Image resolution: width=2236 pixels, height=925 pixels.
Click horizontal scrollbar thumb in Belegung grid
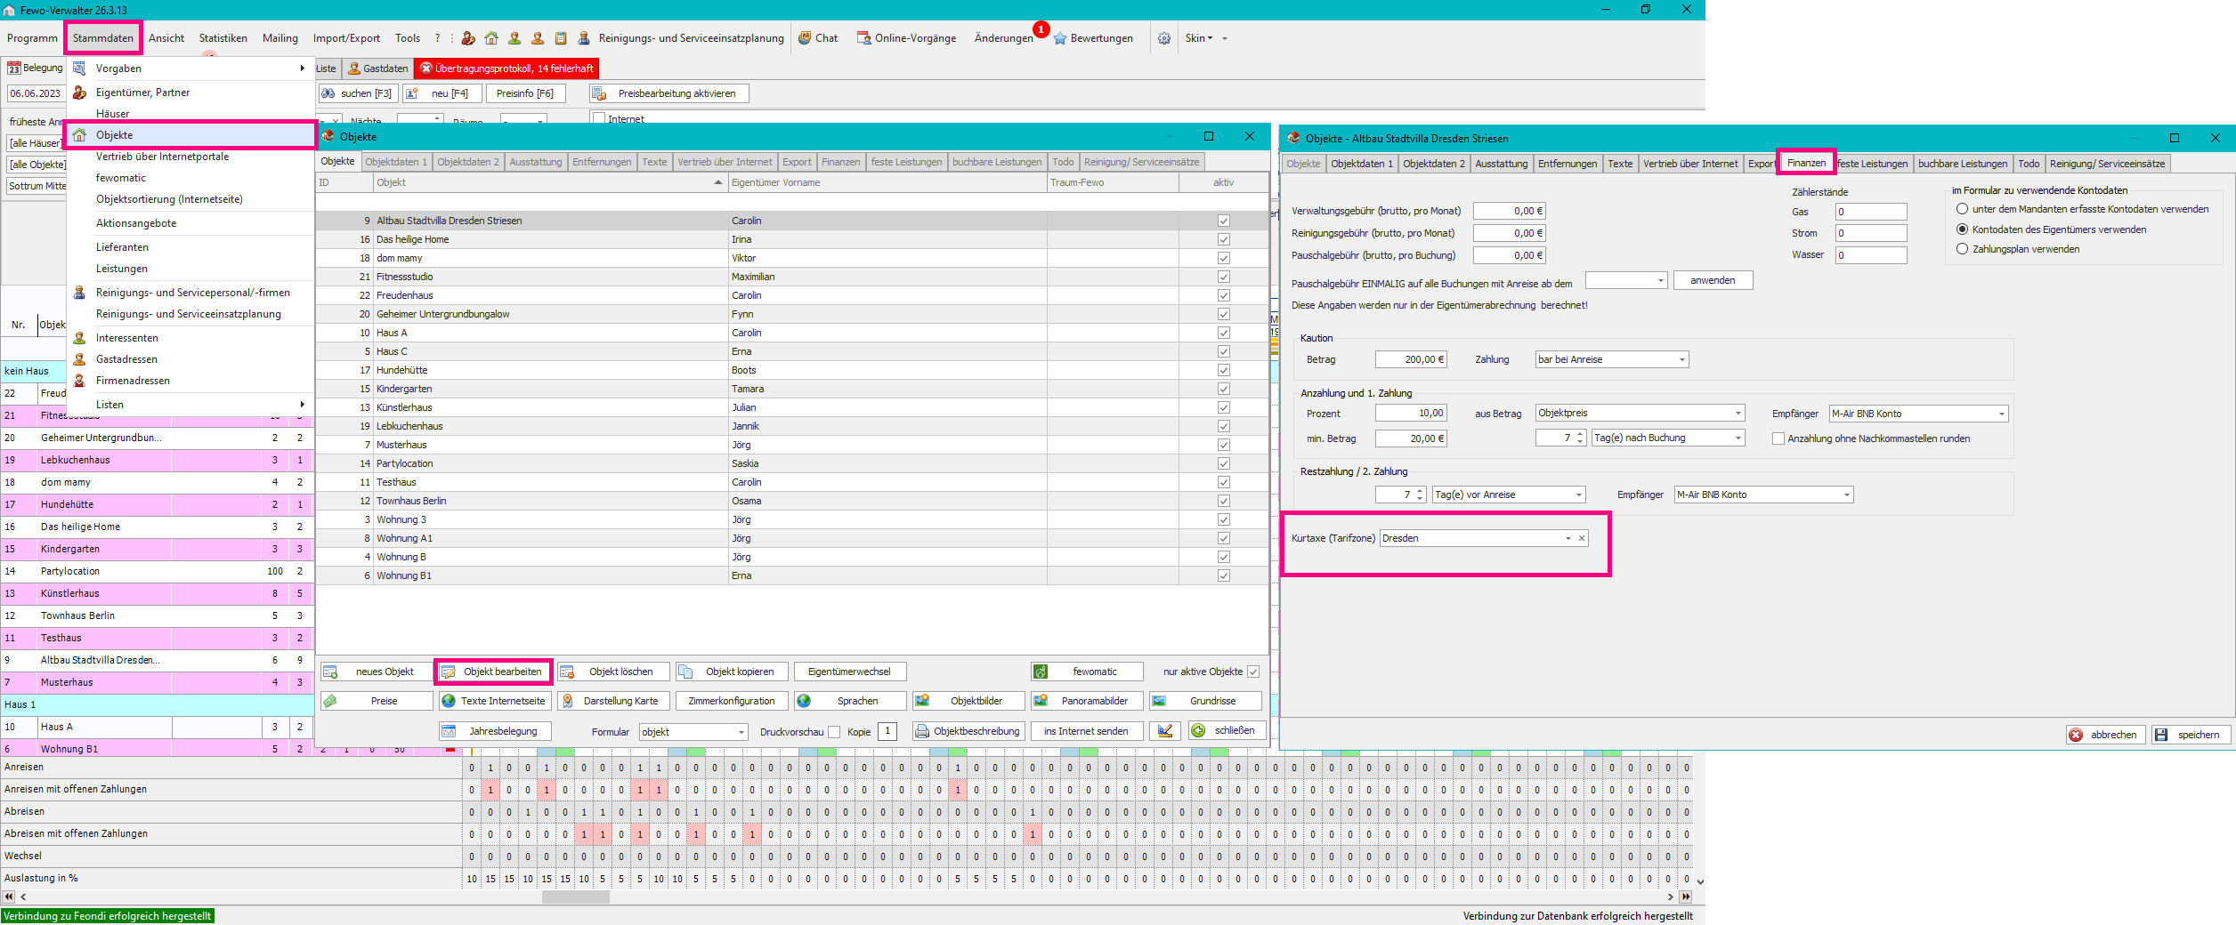coord(576,897)
